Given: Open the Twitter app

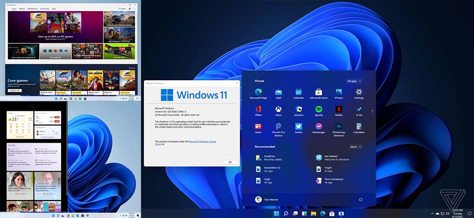Looking at the screenshot, I should coord(298,128).
